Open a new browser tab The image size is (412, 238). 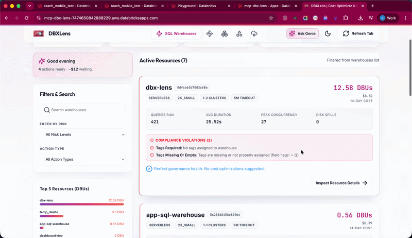372,6
